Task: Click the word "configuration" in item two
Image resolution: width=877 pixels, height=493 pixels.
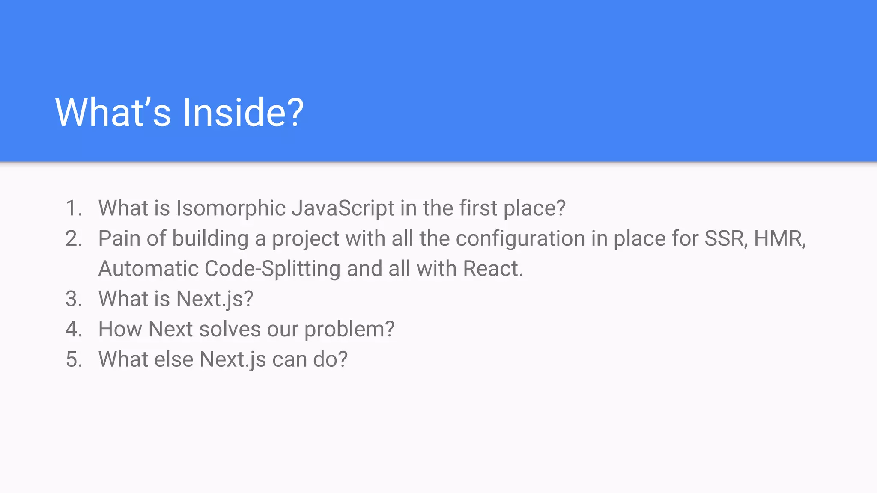Action: click(520, 239)
